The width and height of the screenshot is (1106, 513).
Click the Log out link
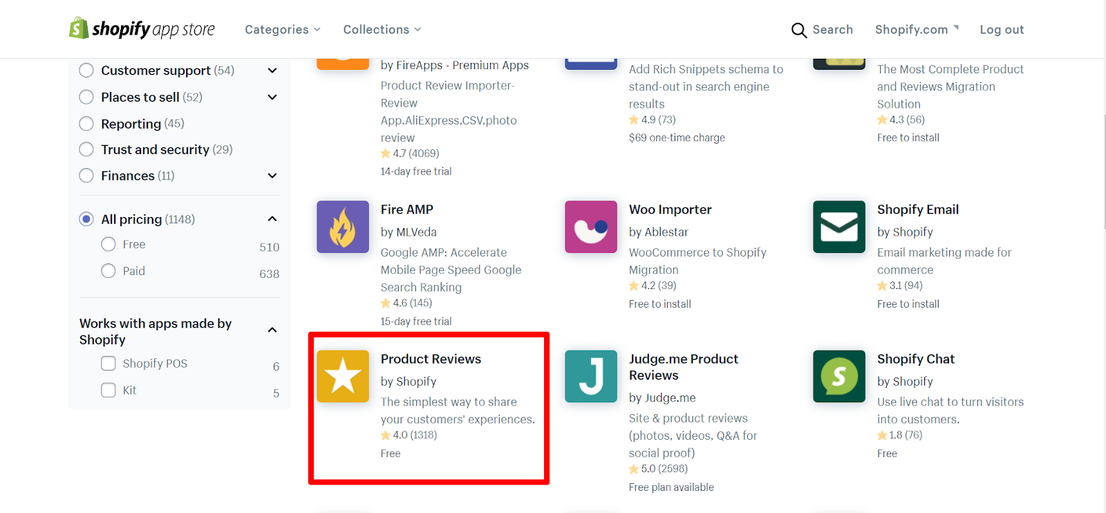pyautogui.click(x=1002, y=30)
